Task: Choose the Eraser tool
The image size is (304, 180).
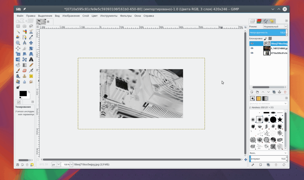Action: coord(24,71)
